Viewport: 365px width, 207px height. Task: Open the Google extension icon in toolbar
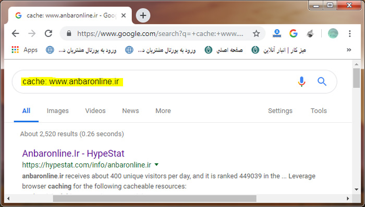(294, 34)
